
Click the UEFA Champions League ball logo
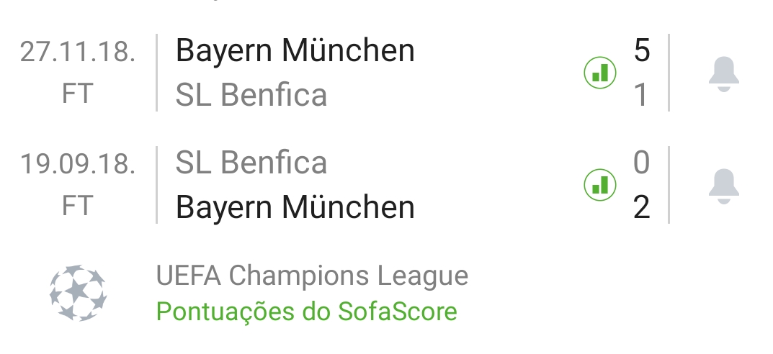[78, 293]
